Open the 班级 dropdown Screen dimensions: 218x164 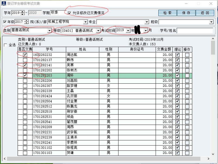point(211,22)
